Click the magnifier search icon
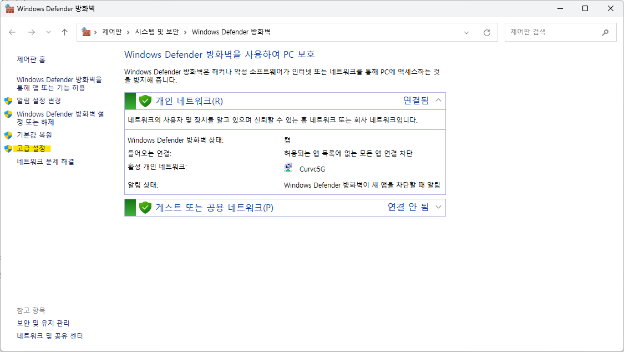 (605, 32)
